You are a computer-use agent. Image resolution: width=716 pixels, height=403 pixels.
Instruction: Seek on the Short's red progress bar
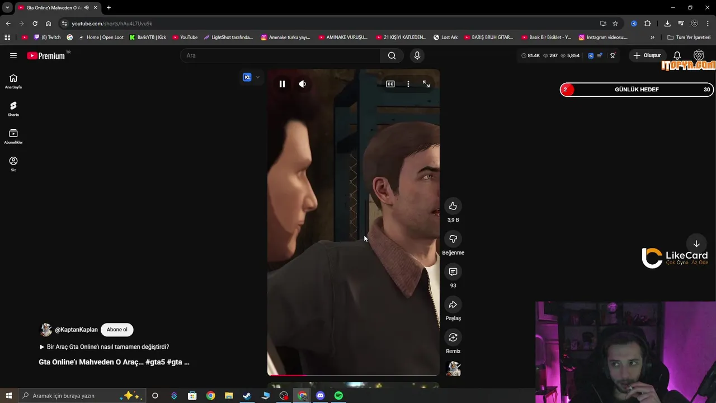[x=353, y=375]
